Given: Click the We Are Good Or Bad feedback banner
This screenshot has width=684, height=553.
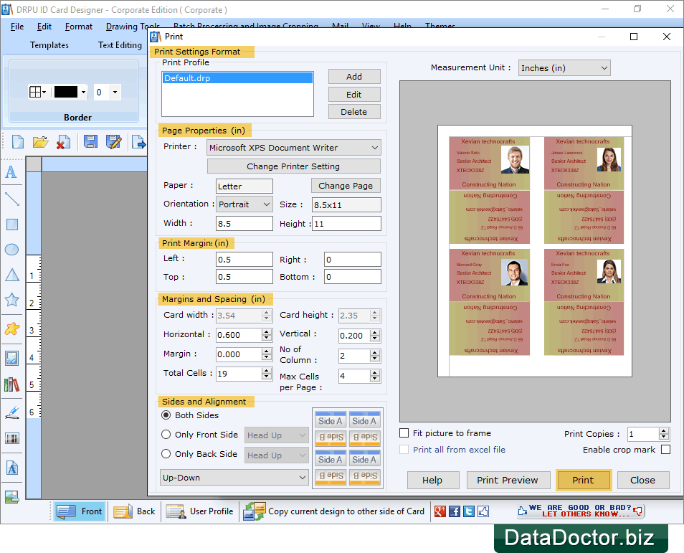Looking at the screenshot, I should pos(581,511).
